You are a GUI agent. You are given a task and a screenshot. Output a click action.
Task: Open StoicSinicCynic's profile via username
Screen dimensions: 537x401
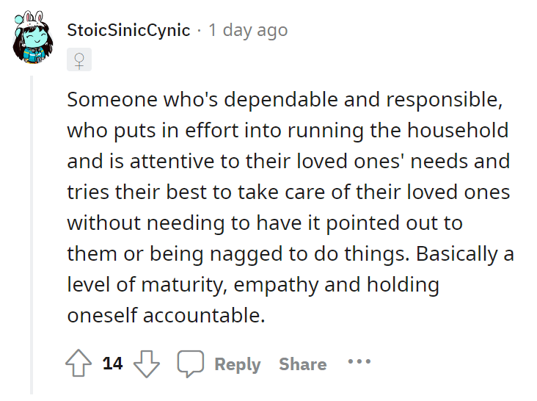(x=128, y=30)
